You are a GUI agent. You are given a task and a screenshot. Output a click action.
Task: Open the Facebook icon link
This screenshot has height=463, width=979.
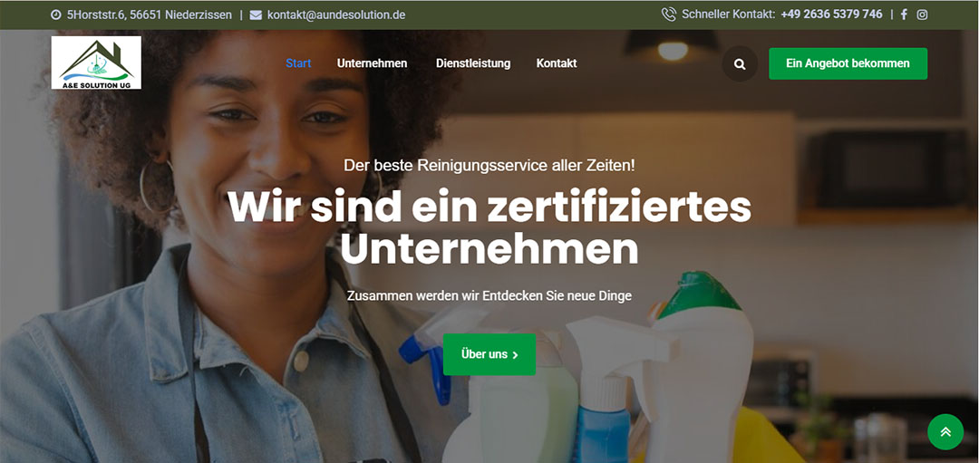point(904,14)
